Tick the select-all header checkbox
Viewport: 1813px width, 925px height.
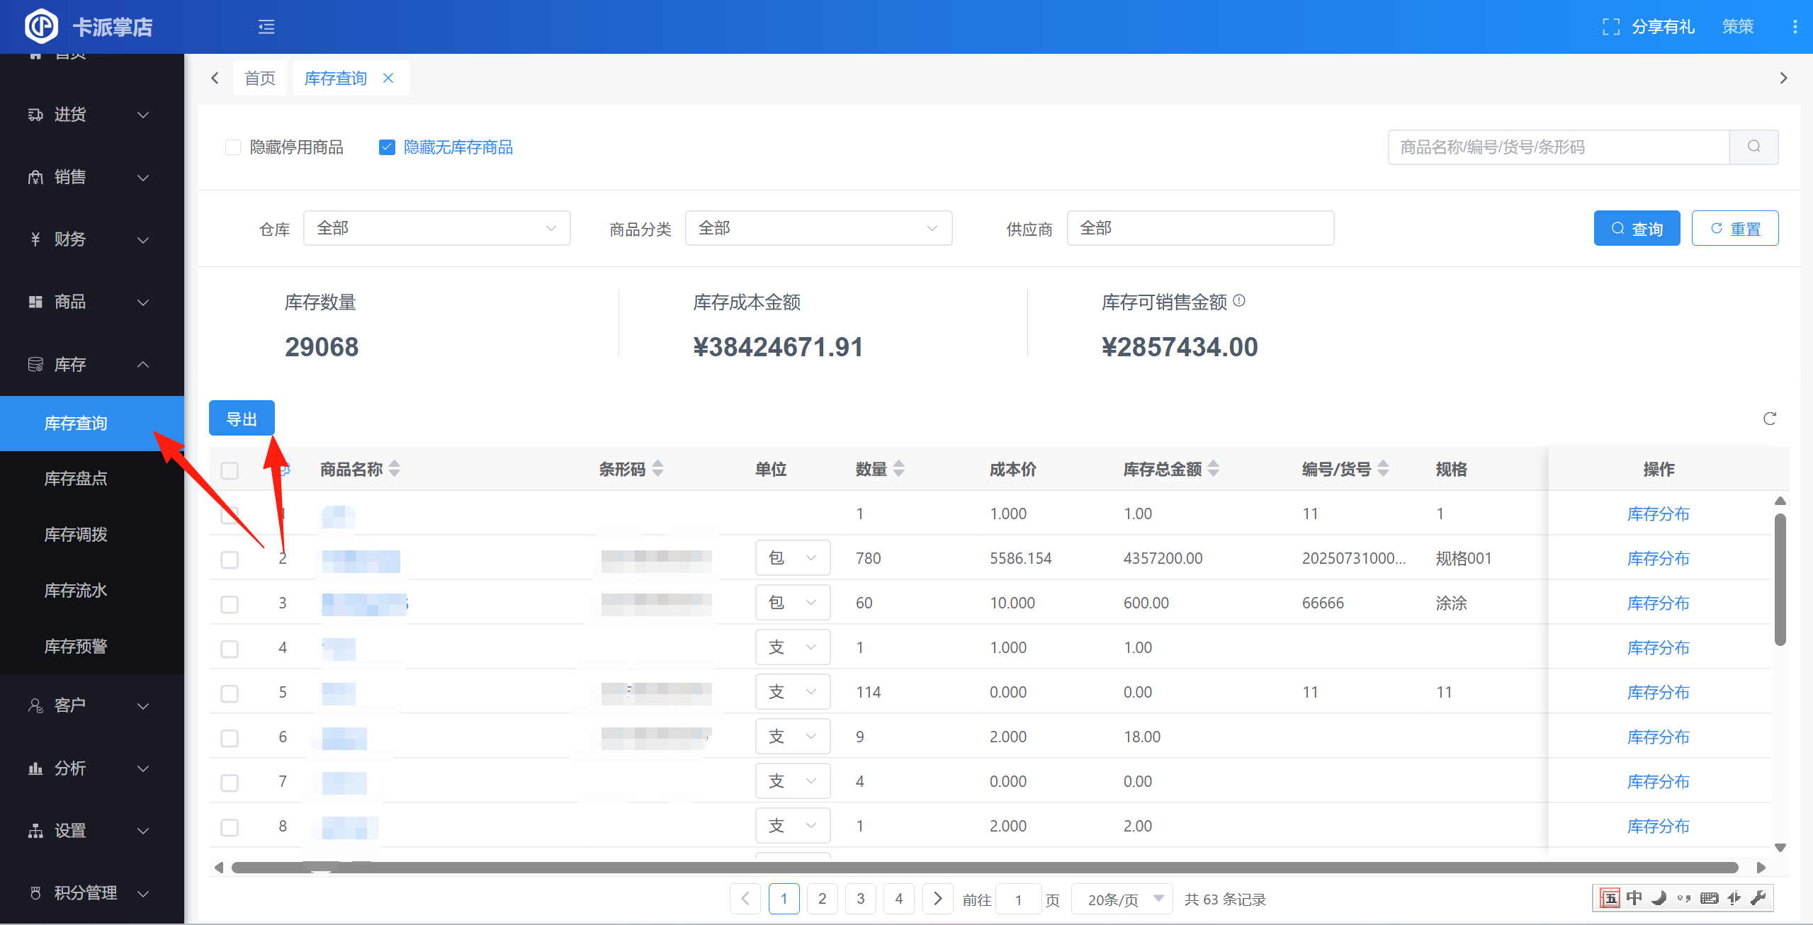point(230,470)
